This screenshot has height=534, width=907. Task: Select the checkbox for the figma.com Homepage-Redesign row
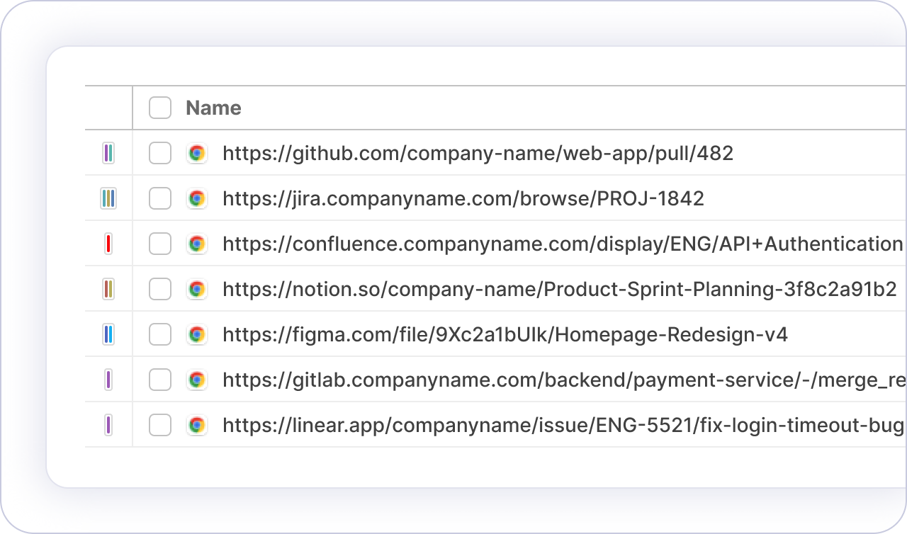pyautogui.click(x=160, y=334)
